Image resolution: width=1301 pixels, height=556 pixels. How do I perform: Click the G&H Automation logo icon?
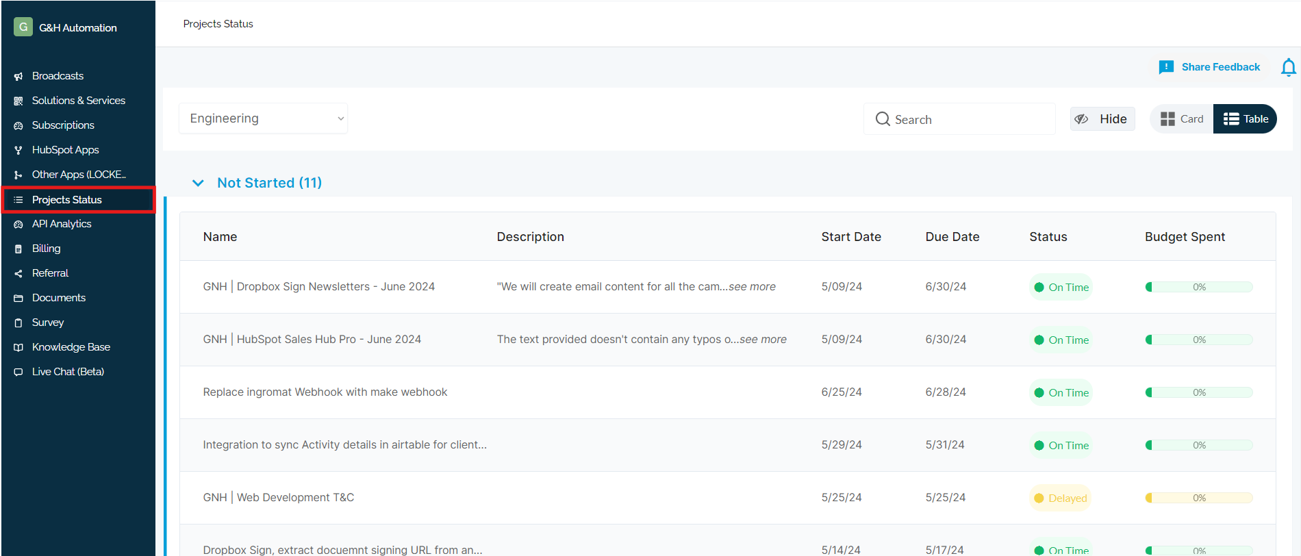23,27
